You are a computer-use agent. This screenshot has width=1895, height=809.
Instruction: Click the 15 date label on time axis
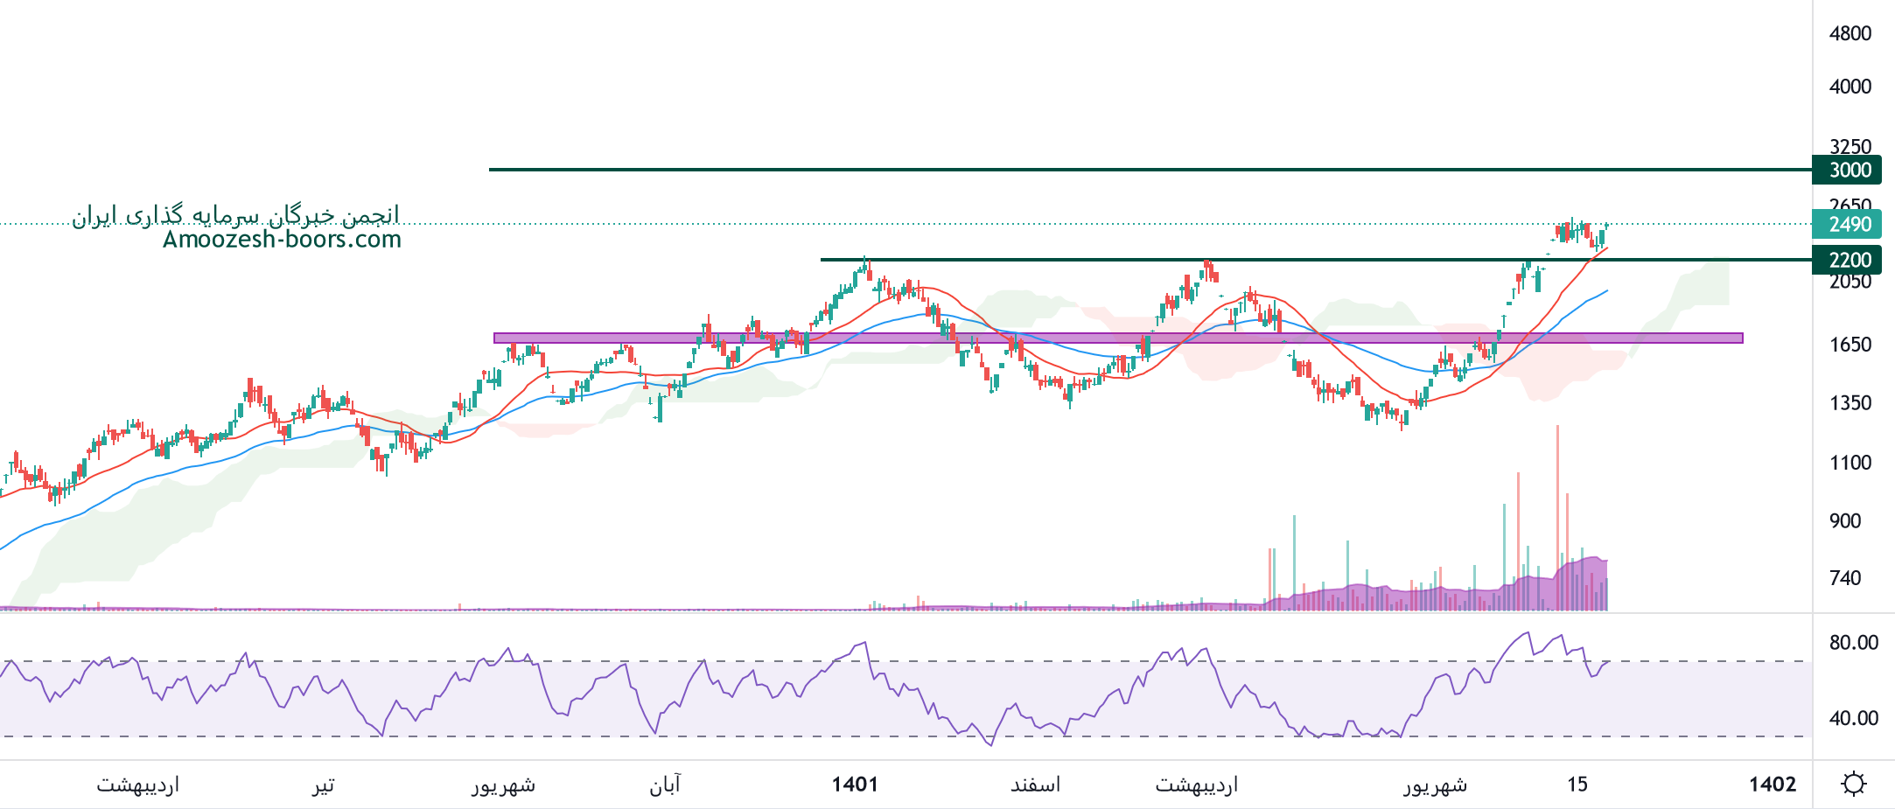[1577, 785]
